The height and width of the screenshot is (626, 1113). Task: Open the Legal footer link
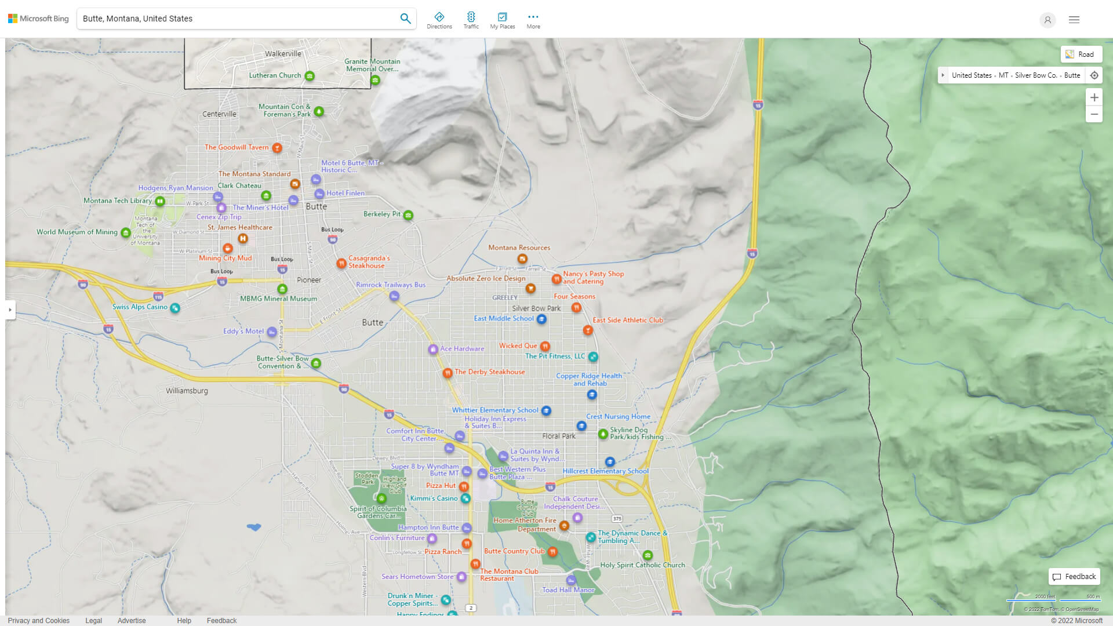tap(93, 620)
